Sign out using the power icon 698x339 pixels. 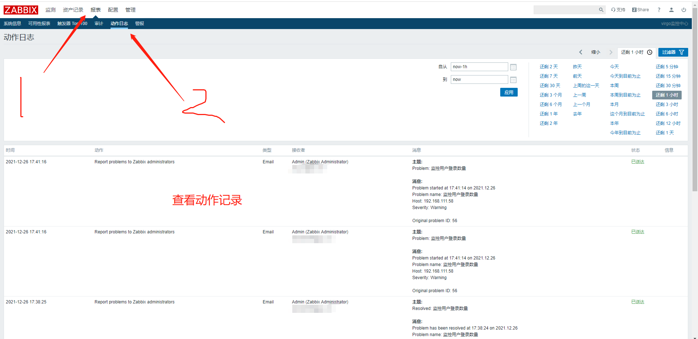point(684,10)
